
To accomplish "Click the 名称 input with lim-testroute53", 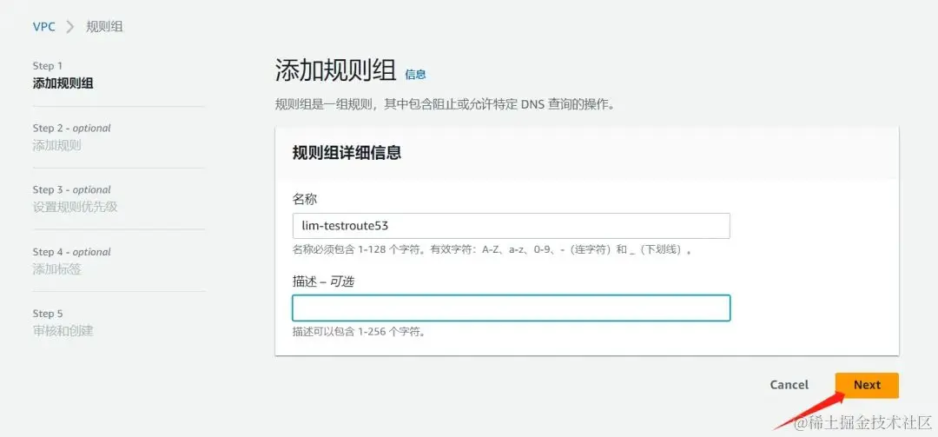I will (511, 226).
